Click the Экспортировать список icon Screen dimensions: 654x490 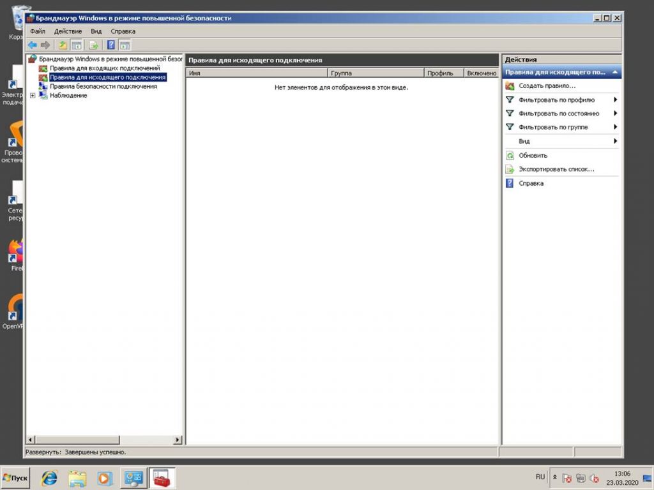(510, 169)
